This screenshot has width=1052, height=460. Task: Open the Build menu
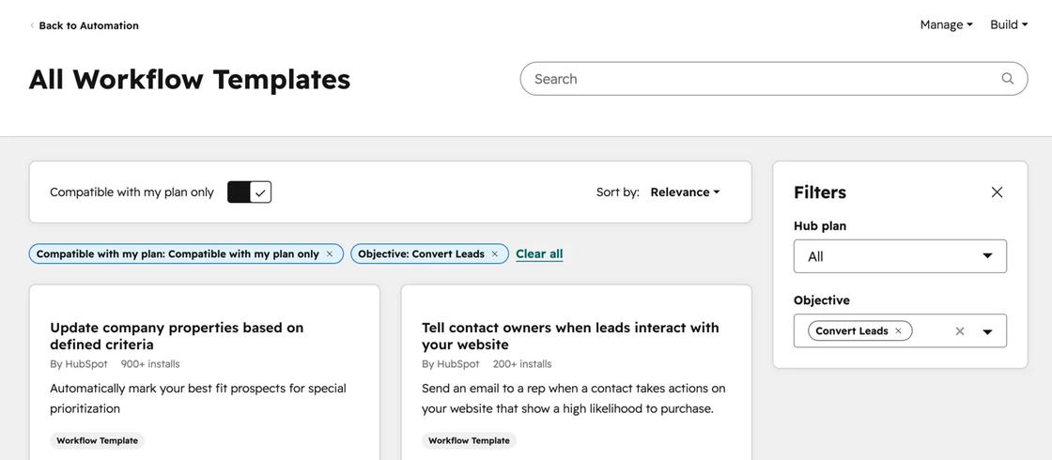pos(1009,24)
